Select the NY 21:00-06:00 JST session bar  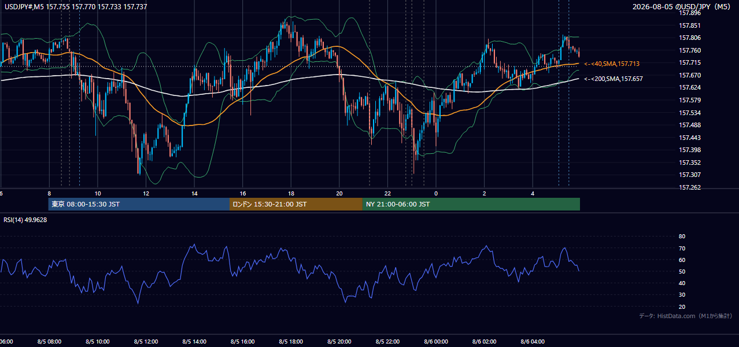click(x=471, y=204)
